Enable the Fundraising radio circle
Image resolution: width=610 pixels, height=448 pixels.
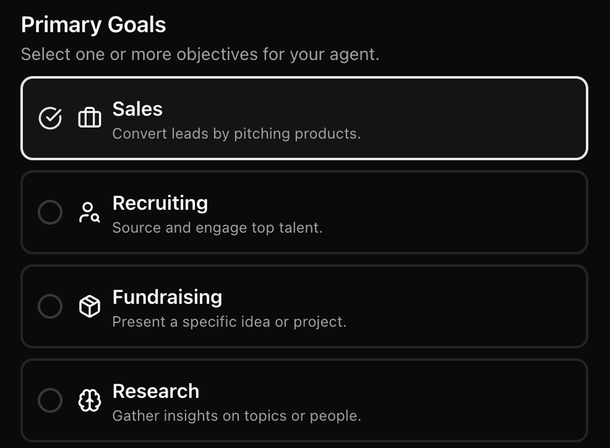click(50, 306)
